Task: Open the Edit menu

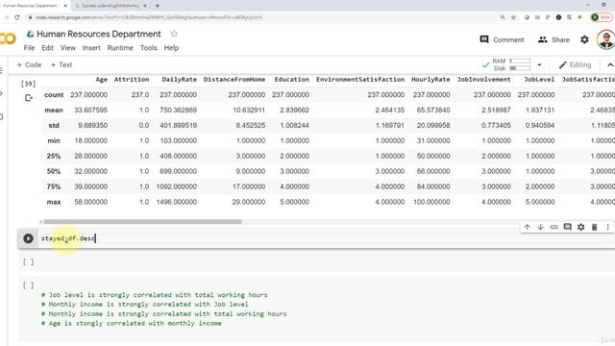Action: pos(47,48)
